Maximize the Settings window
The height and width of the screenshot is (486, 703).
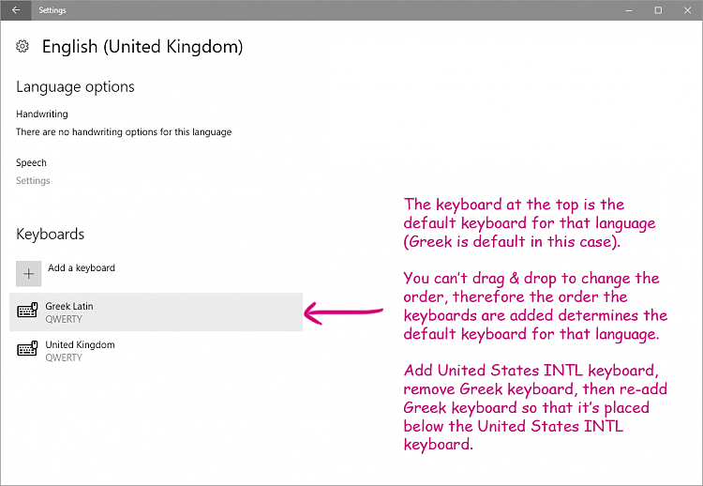[x=658, y=10]
